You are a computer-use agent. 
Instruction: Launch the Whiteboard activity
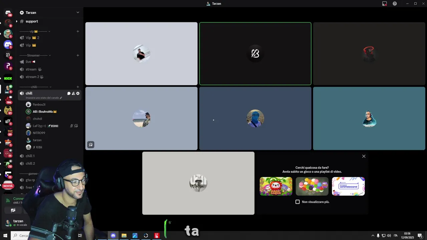tap(348, 186)
